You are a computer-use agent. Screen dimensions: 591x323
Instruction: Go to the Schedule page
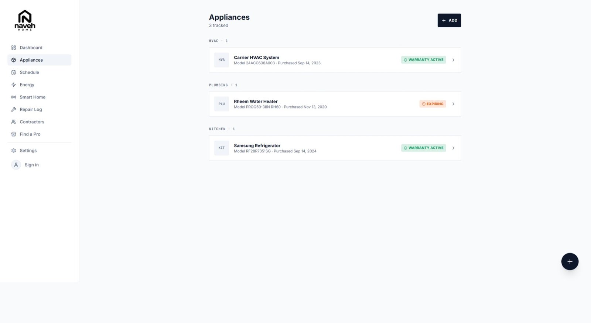click(x=39, y=72)
